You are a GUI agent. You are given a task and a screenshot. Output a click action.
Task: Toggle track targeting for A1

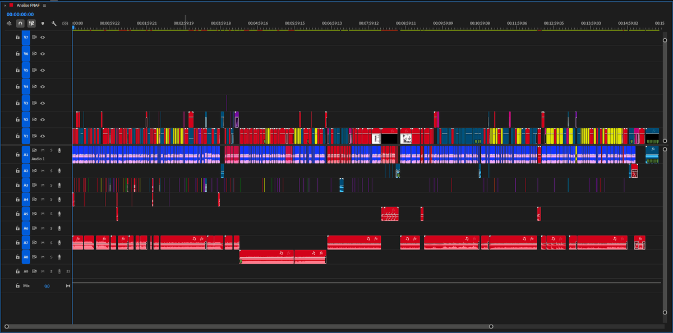click(26, 154)
